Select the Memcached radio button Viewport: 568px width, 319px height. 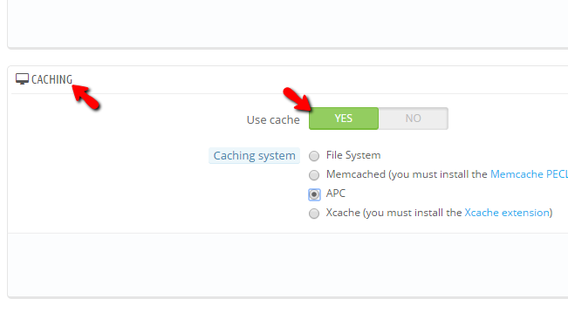click(x=314, y=175)
